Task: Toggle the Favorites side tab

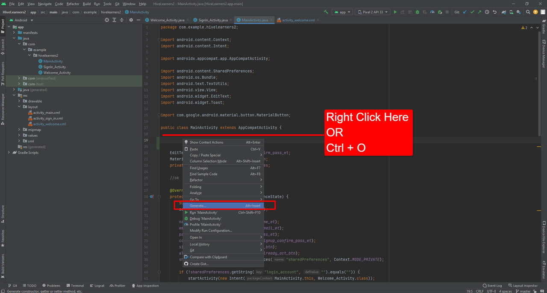Action: click(x=3, y=239)
